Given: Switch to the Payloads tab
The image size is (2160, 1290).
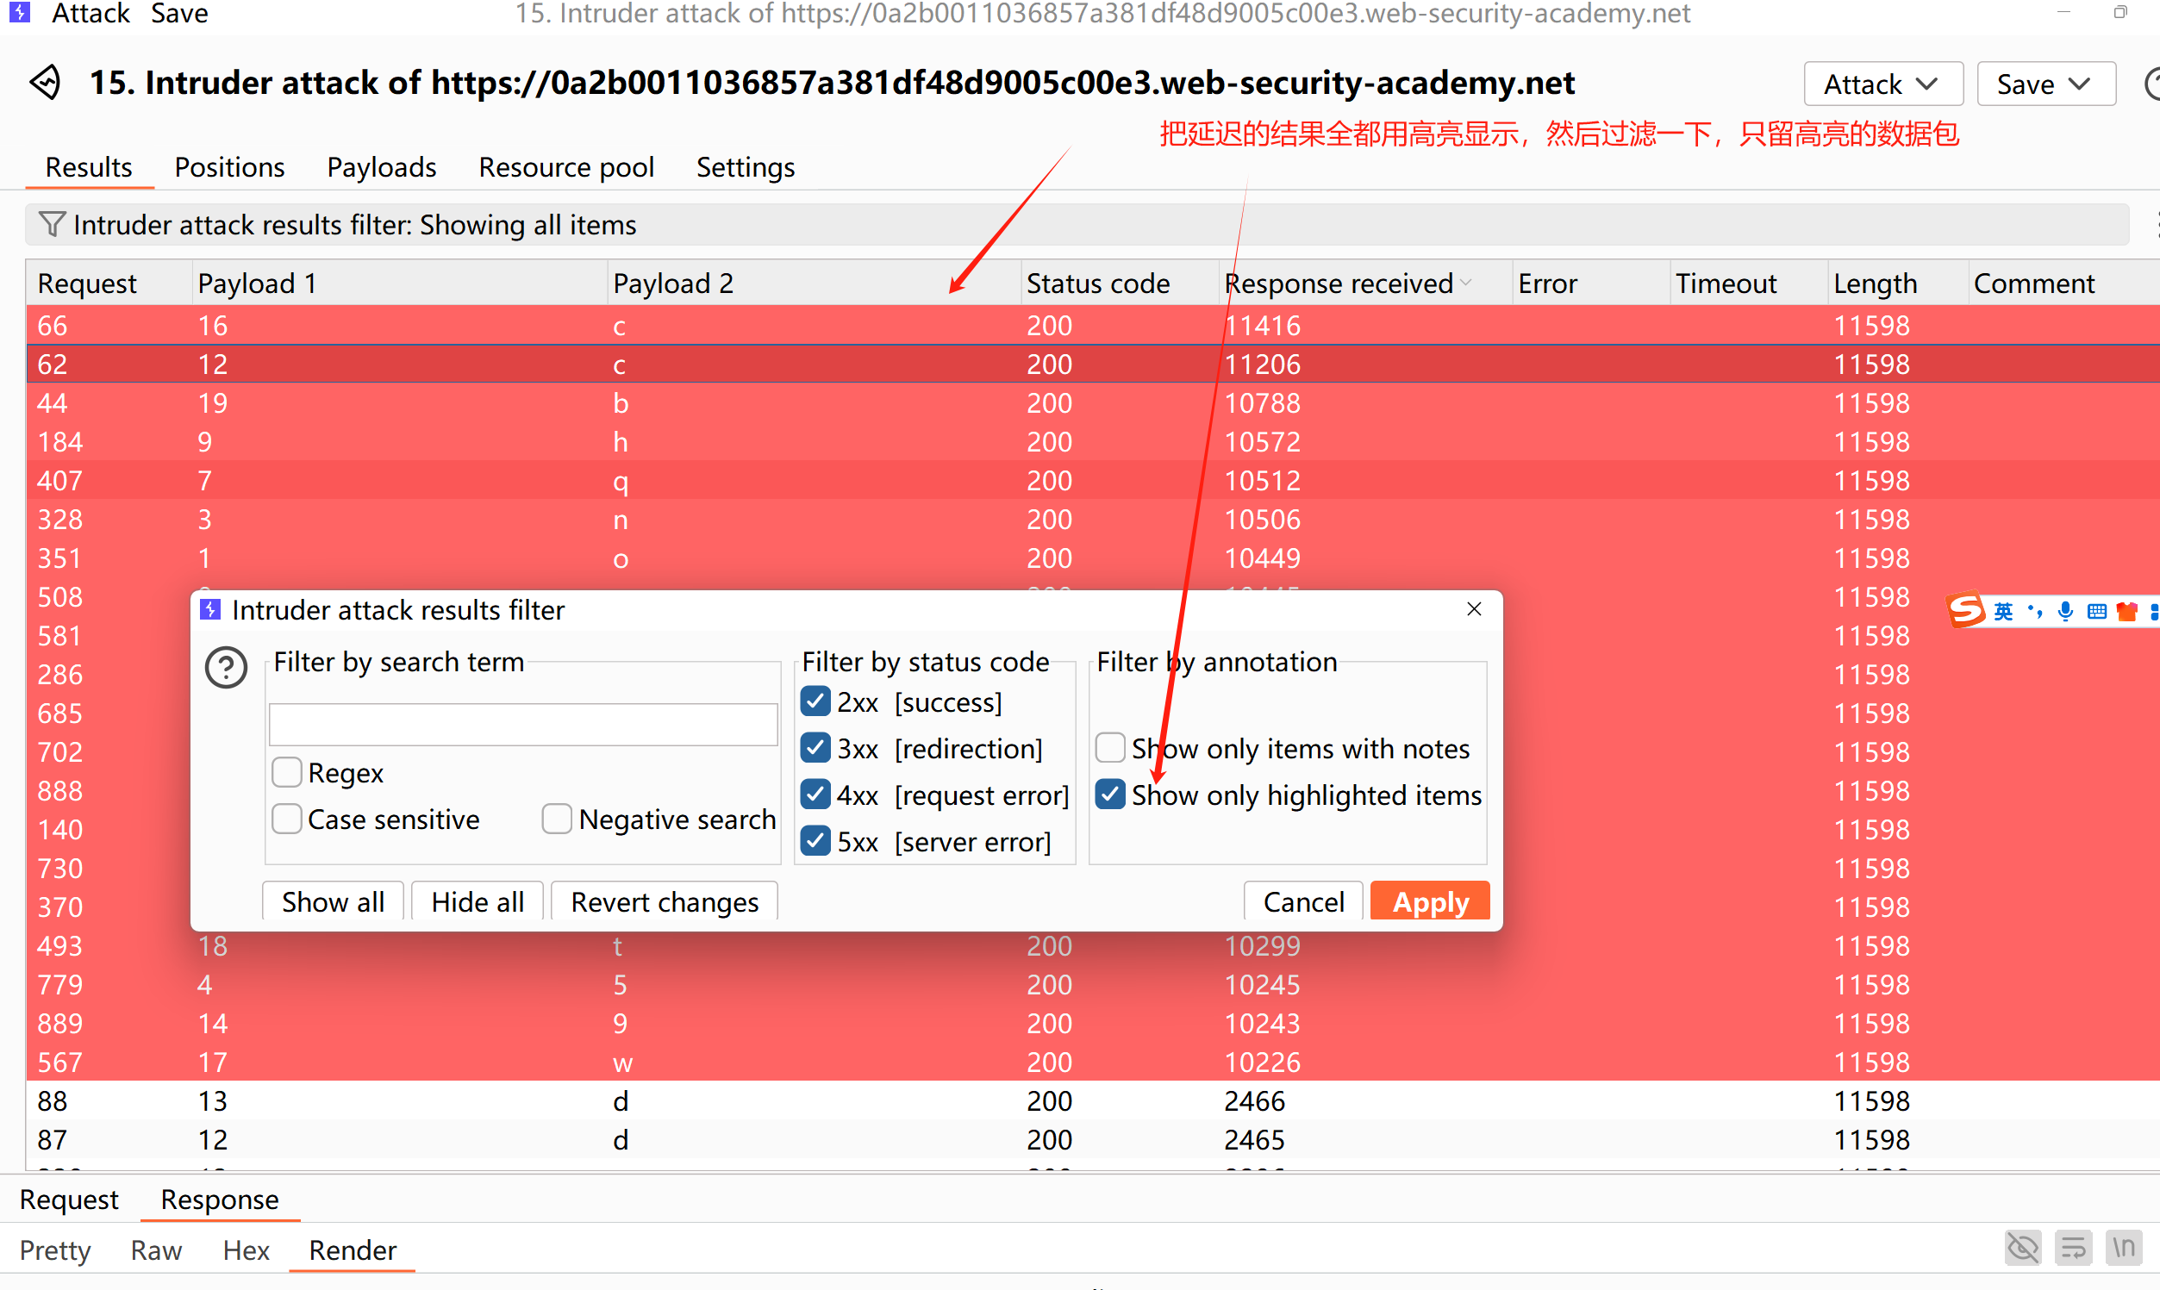Looking at the screenshot, I should (x=381, y=167).
